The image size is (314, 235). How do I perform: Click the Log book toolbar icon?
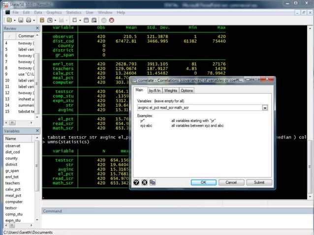coord(42,20)
